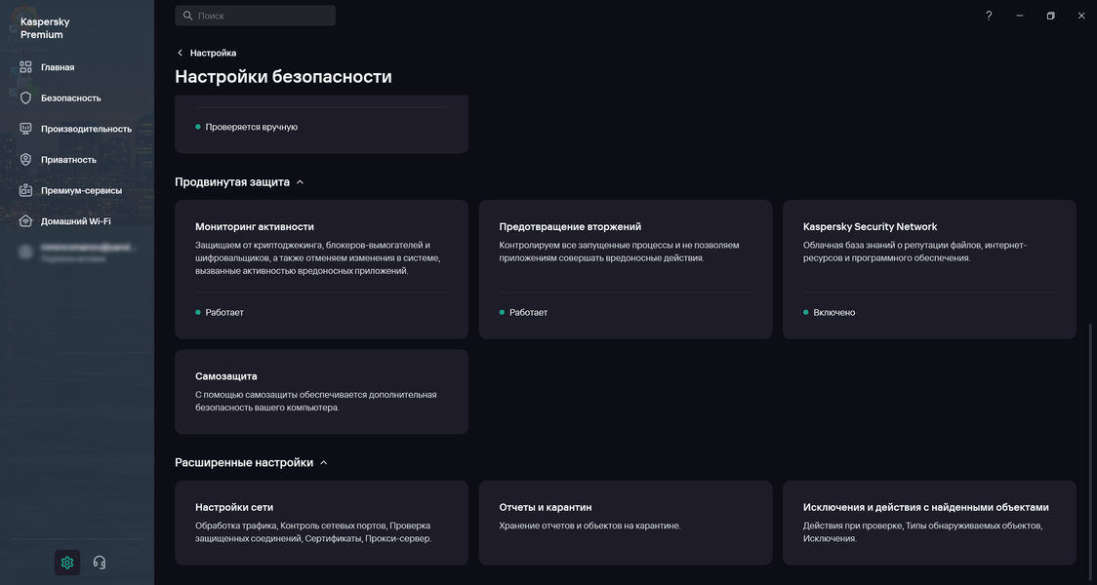Image resolution: width=1097 pixels, height=585 pixels.
Task: Go back via the Настройка chevron
Action: 181,53
